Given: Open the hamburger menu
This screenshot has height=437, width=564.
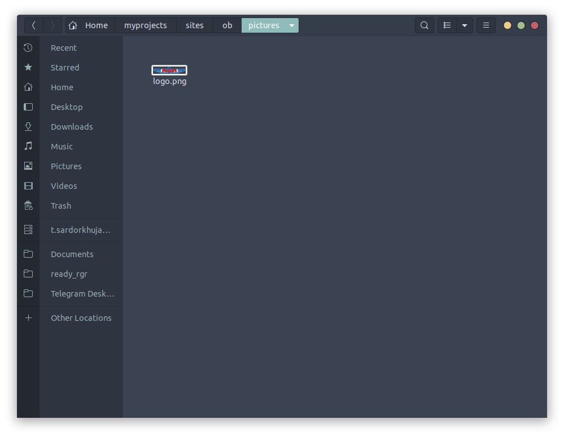Looking at the screenshot, I should (486, 25).
